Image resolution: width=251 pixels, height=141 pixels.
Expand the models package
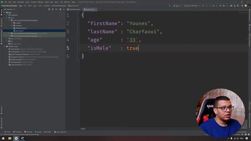(11, 23)
